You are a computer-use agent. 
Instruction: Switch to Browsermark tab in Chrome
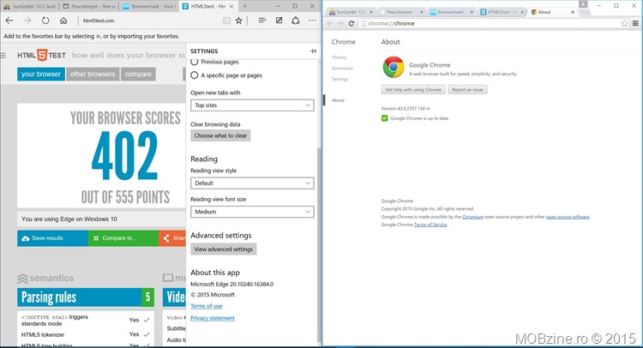tap(450, 12)
